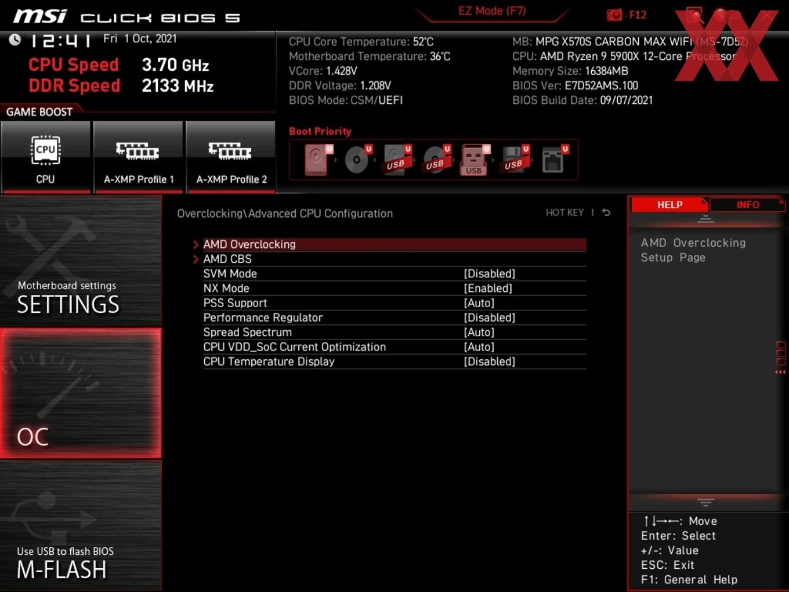Click the scroll-down indicator below help panel
Screen dimensions: 789x592
[x=705, y=502]
